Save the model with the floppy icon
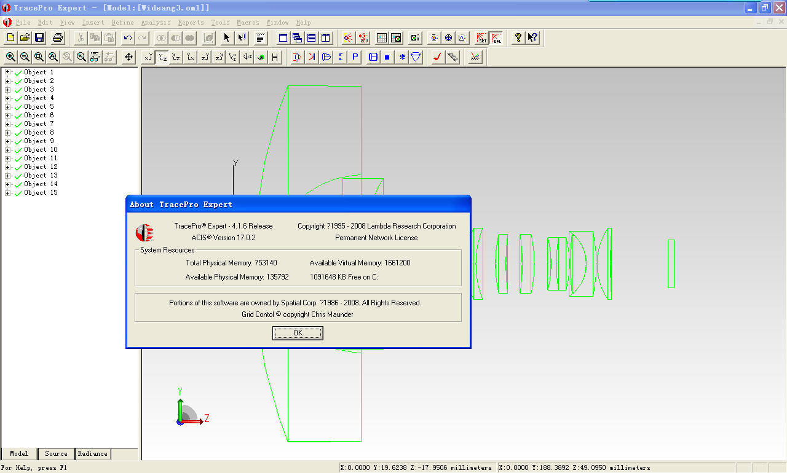The width and height of the screenshot is (787, 473). pos(39,37)
